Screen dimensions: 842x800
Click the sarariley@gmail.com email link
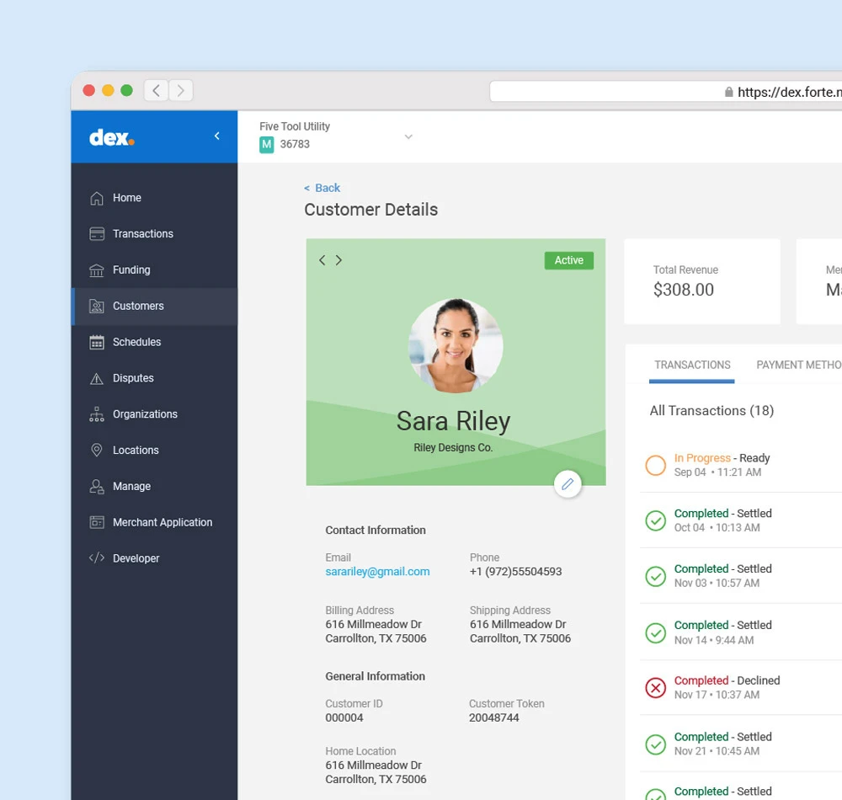[x=377, y=572]
